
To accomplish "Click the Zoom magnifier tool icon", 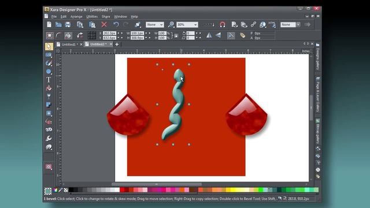I will (171, 24).
